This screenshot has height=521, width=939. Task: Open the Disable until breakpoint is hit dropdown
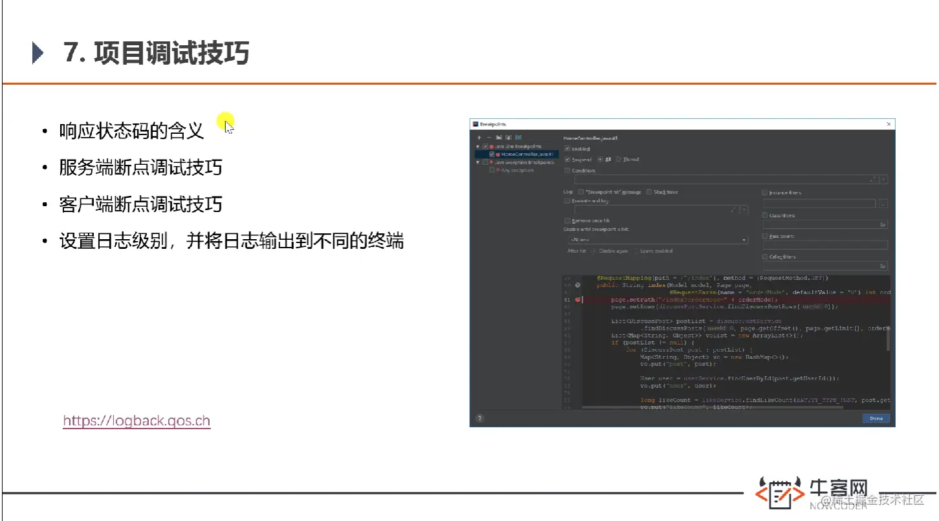coord(658,240)
